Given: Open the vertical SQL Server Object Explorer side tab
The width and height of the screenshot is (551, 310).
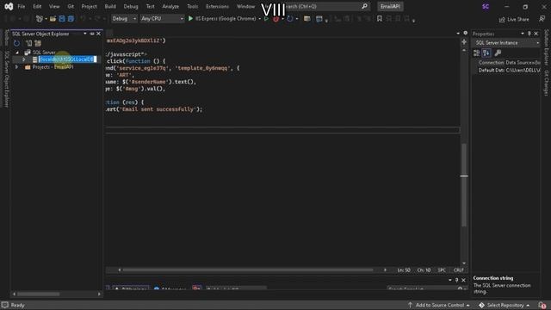Looking at the screenshot, I should point(6,79).
